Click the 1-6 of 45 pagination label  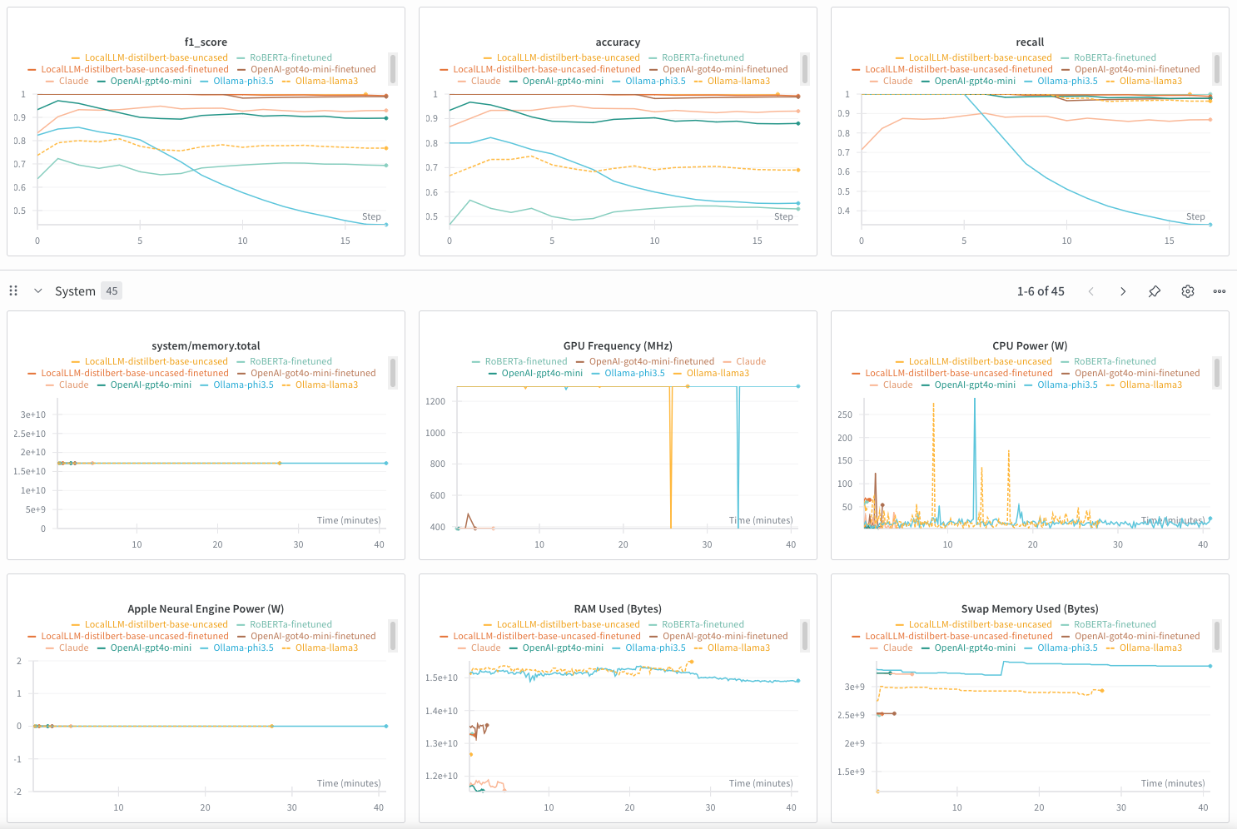(1041, 291)
